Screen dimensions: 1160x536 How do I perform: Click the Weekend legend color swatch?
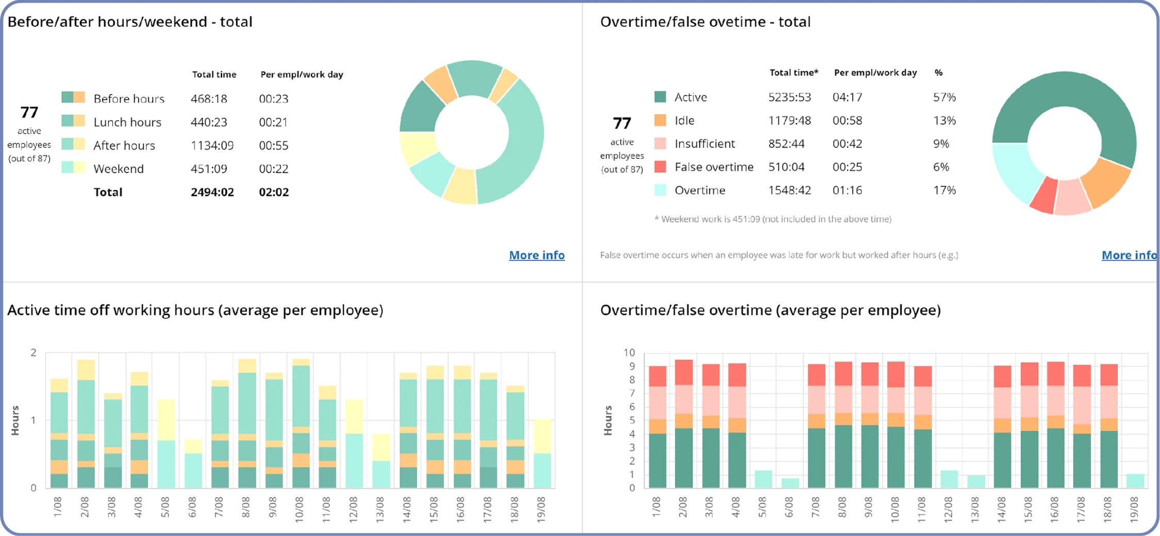pos(73,167)
